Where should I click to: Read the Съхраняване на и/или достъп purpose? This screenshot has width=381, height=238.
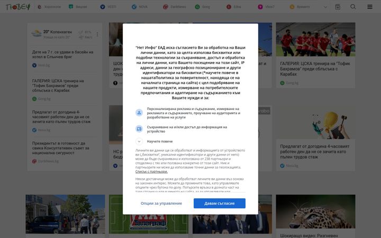[x=187, y=129]
